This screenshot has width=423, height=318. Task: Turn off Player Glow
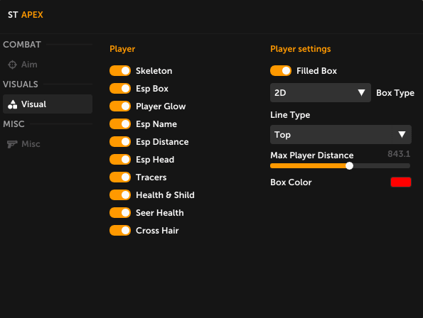click(x=120, y=106)
